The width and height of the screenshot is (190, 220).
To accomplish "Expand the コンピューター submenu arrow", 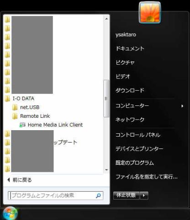I will (x=182, y=106).
